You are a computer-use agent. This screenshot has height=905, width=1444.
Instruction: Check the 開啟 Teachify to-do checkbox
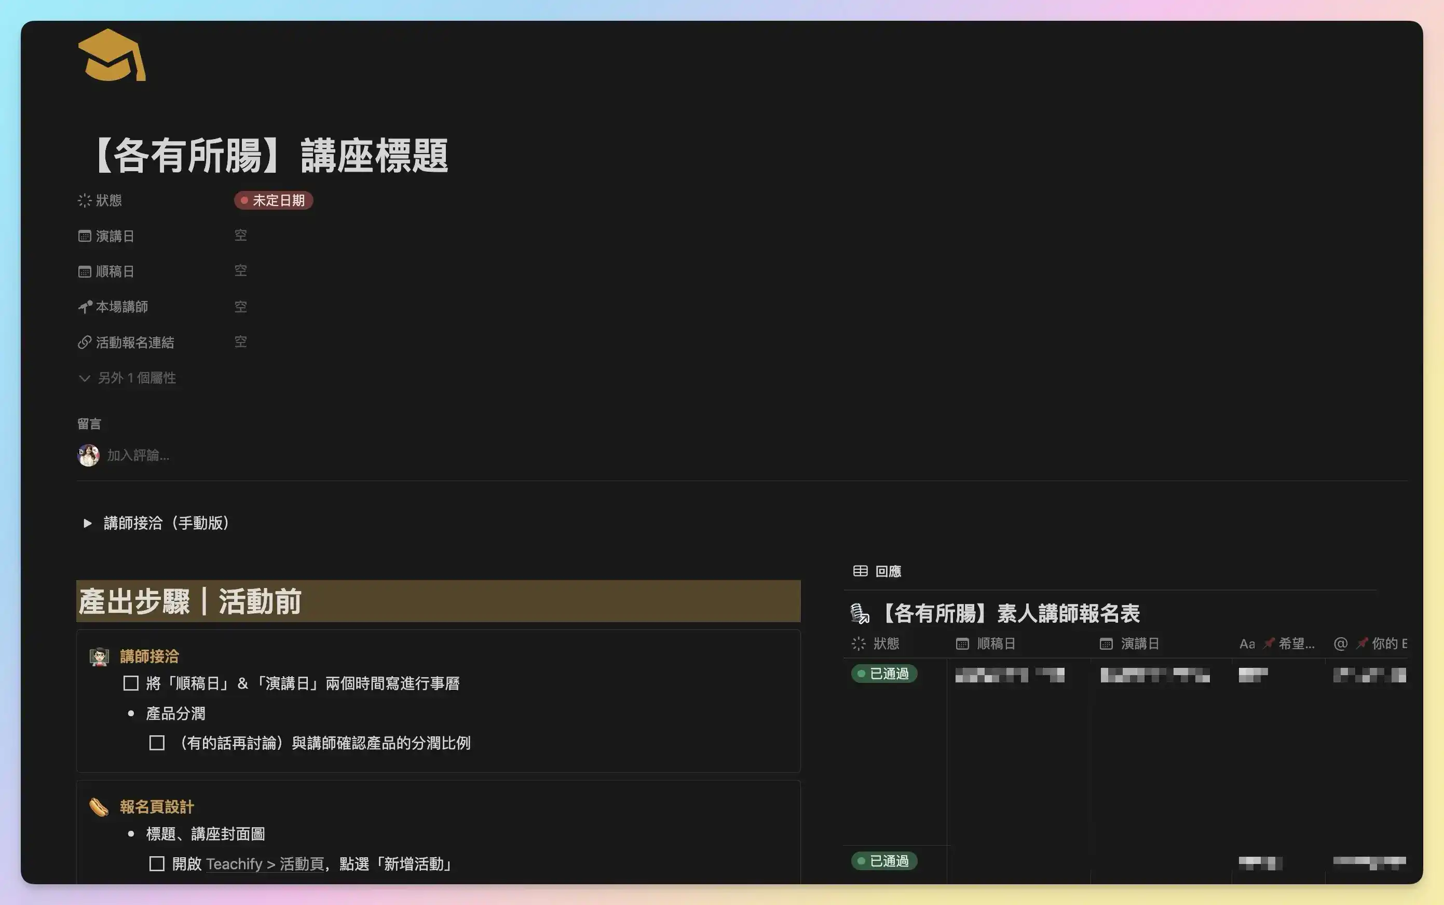pyautogui.click(x=157, y=863)
